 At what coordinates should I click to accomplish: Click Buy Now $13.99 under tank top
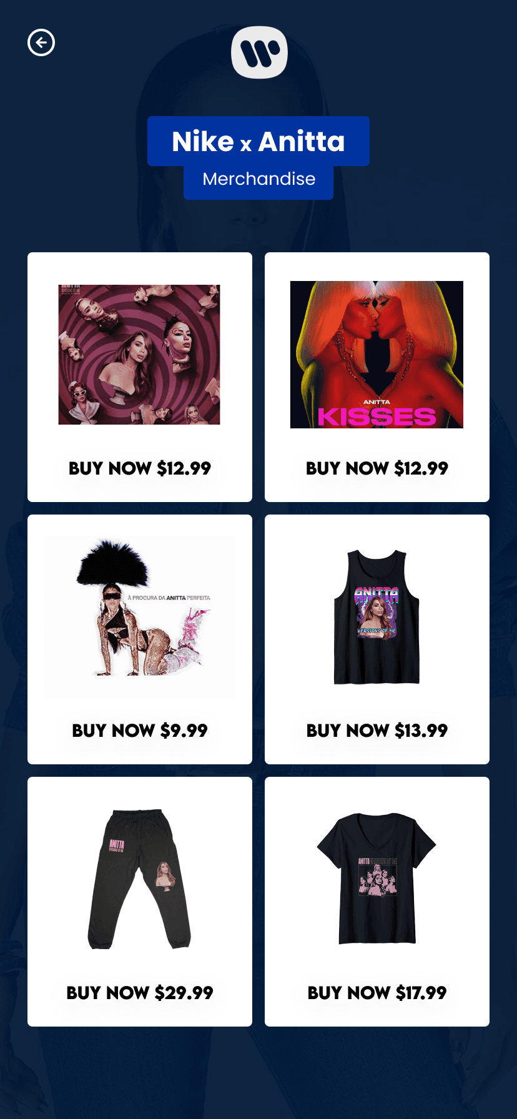click(x=377, y=731)
